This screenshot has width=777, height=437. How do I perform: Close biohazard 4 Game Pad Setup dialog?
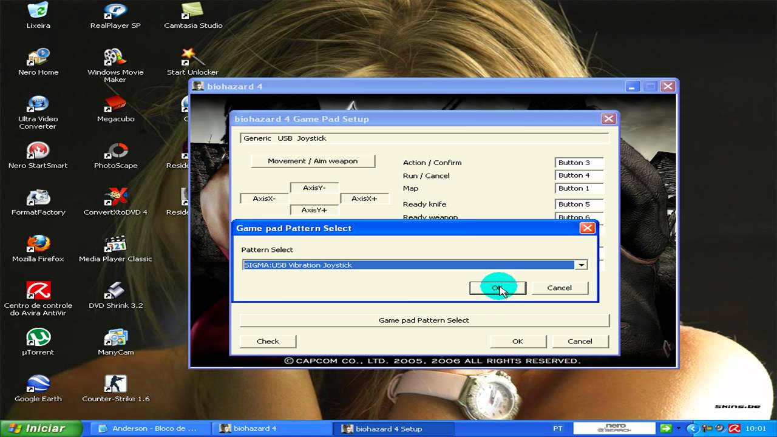[609, 119]
